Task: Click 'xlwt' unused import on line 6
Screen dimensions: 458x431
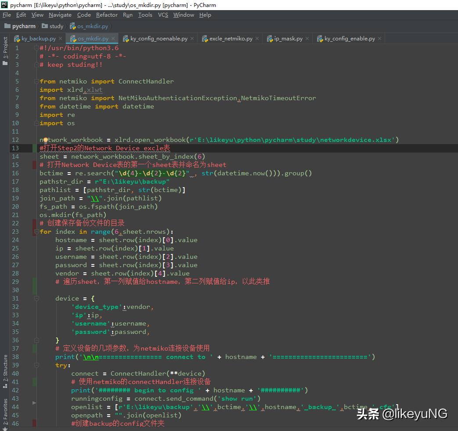Action: 95,90
